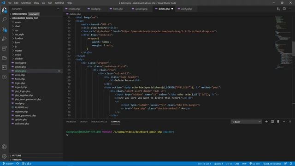
Task: Switch to the Output panel tab
Action: tap(83, 122)
